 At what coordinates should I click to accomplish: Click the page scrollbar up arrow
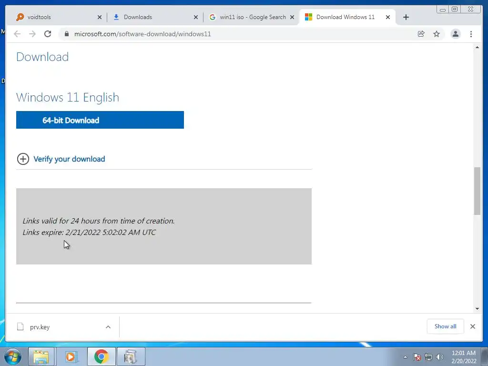click(477, 47)
